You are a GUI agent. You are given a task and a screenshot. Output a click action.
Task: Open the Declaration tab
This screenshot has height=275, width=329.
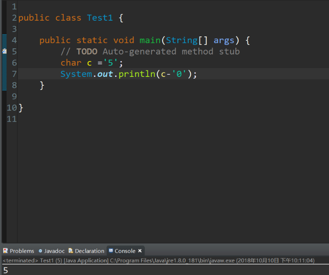pos(86,251)
